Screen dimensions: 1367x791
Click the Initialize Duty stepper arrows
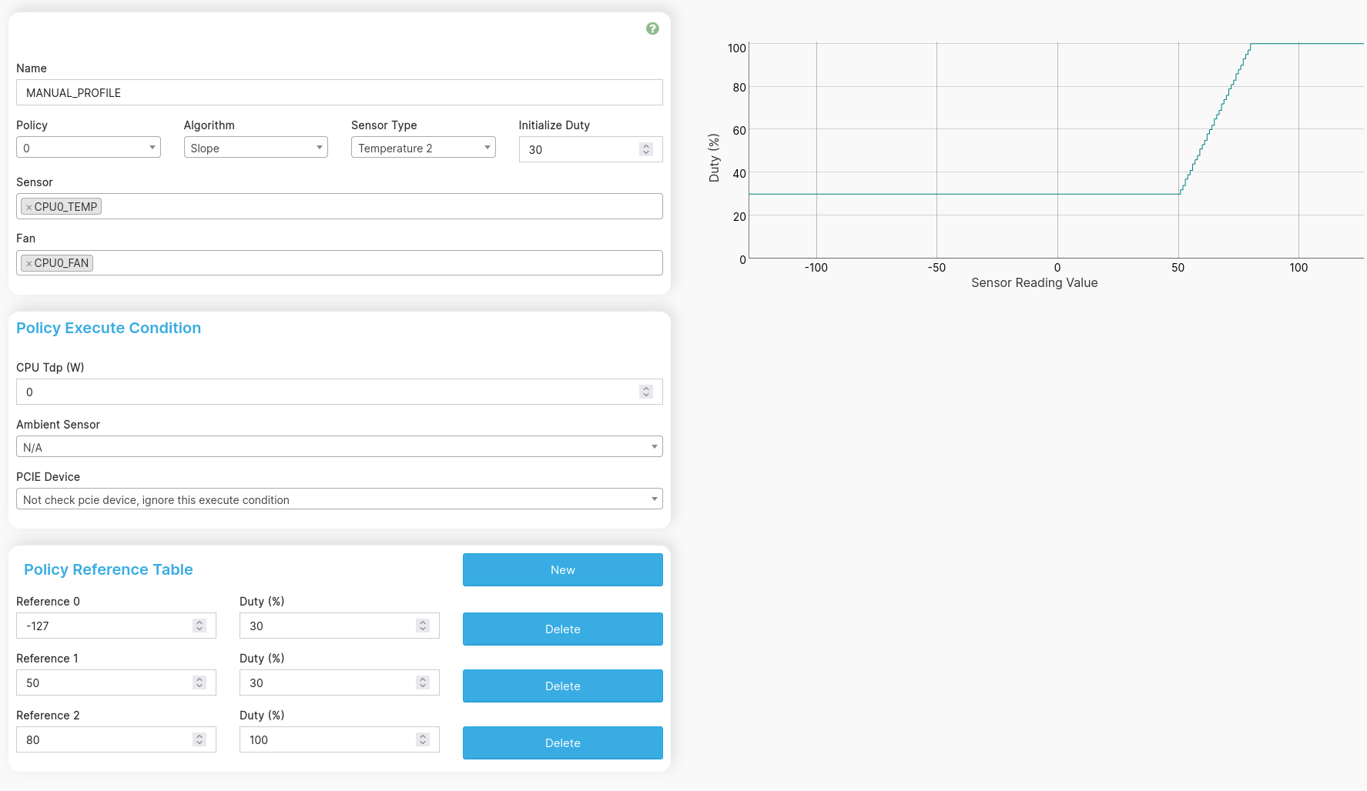646,149
